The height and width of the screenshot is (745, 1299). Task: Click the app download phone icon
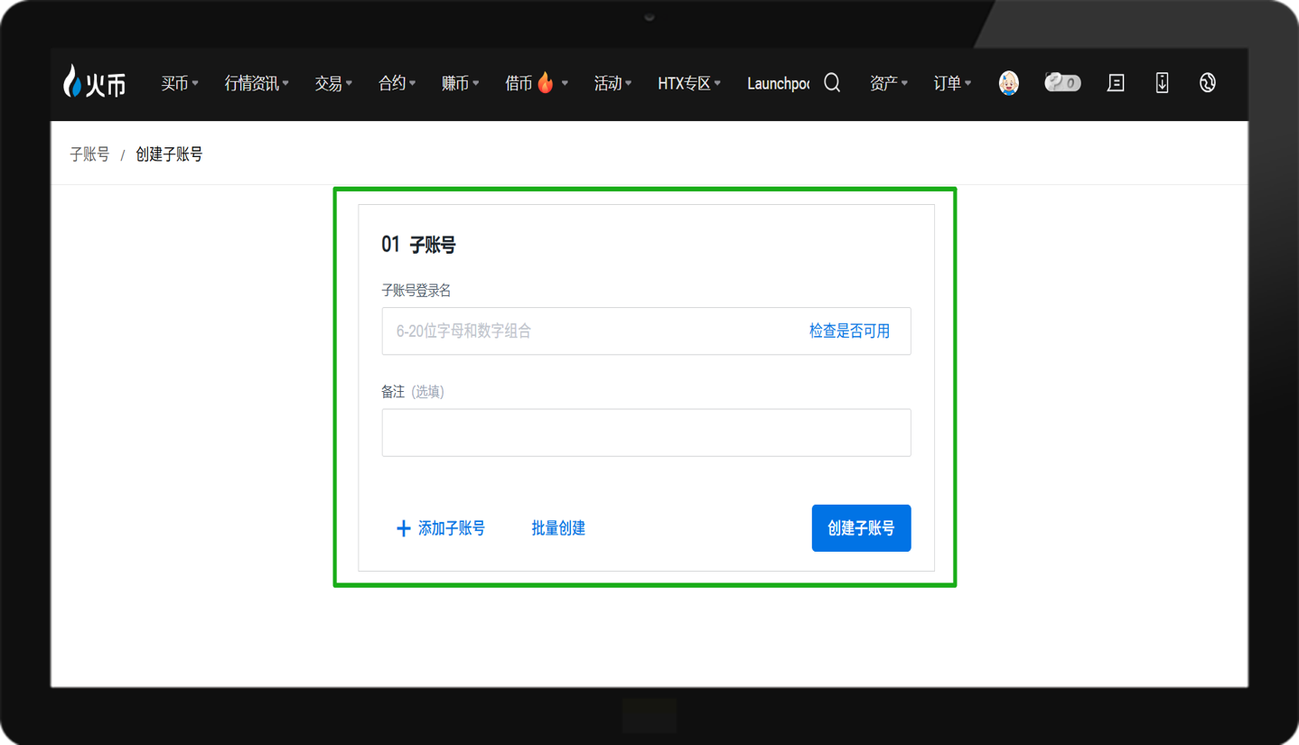click(x=1162, y=83)
